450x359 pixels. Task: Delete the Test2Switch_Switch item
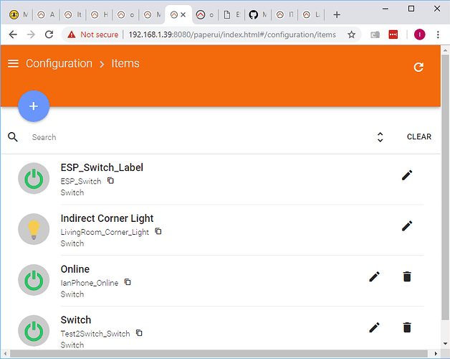407,327
